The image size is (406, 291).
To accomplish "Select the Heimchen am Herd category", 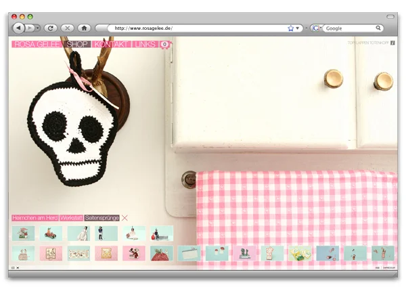I will (35, 218).
